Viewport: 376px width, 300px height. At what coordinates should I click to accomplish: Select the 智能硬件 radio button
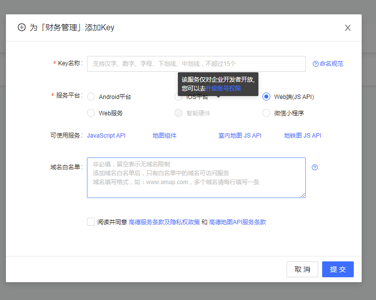click(x=178, y=113)
